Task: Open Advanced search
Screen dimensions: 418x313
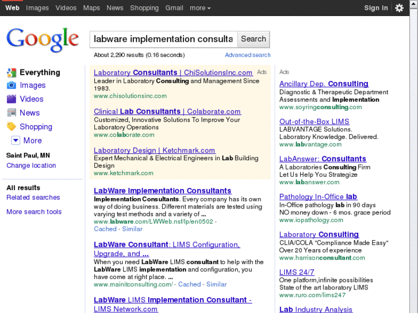Action: [248, 55]
